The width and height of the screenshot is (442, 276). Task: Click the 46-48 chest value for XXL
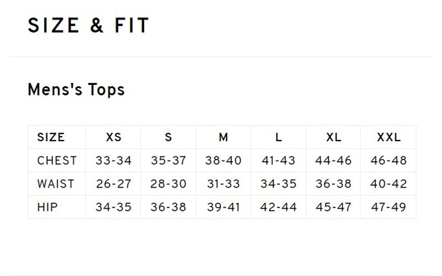388,161
